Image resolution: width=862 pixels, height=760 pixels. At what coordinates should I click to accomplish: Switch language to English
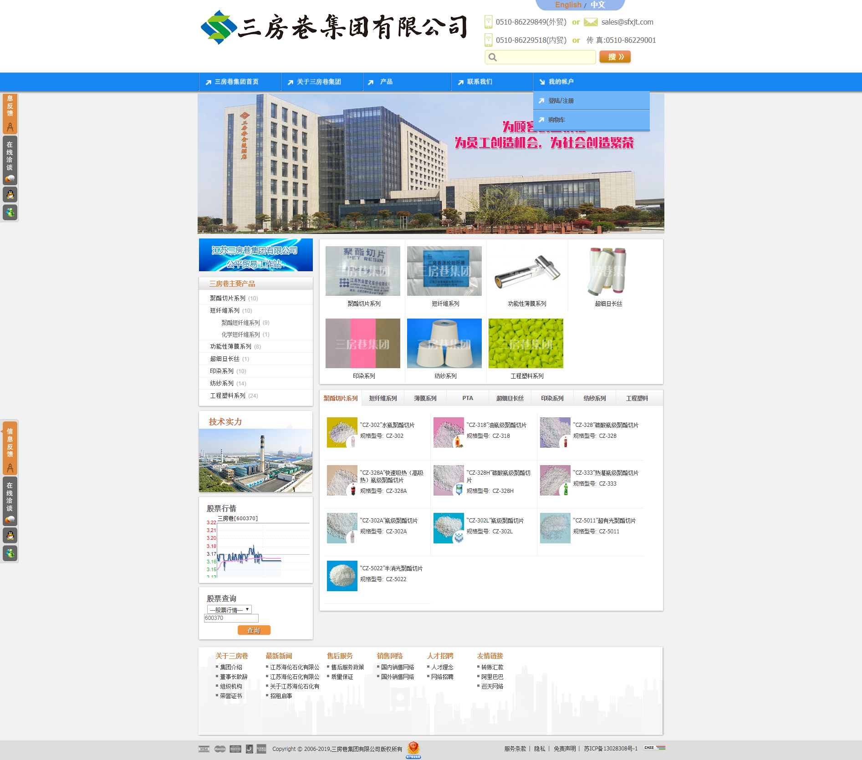tap(568, 5)
